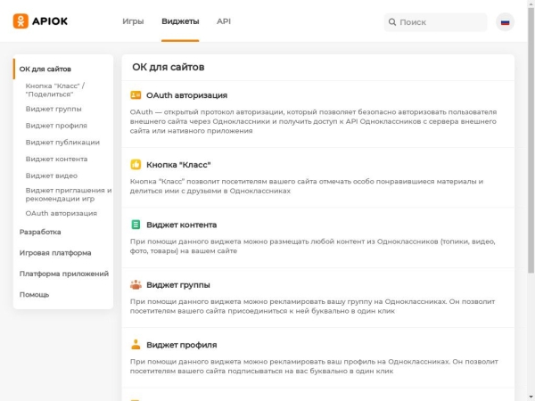Open the Russian flag language selector

click(x=505, y=22)
